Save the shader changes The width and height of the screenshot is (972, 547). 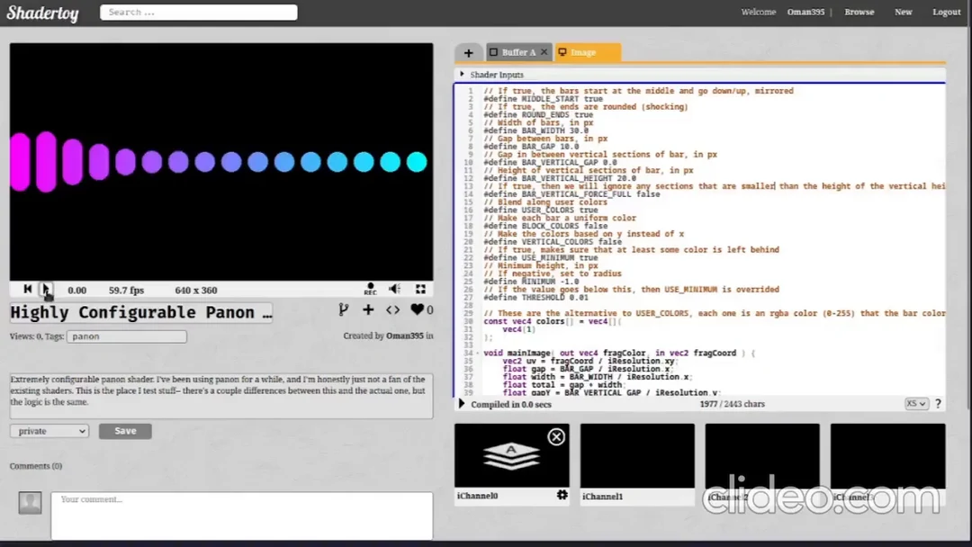pos(125,431)
